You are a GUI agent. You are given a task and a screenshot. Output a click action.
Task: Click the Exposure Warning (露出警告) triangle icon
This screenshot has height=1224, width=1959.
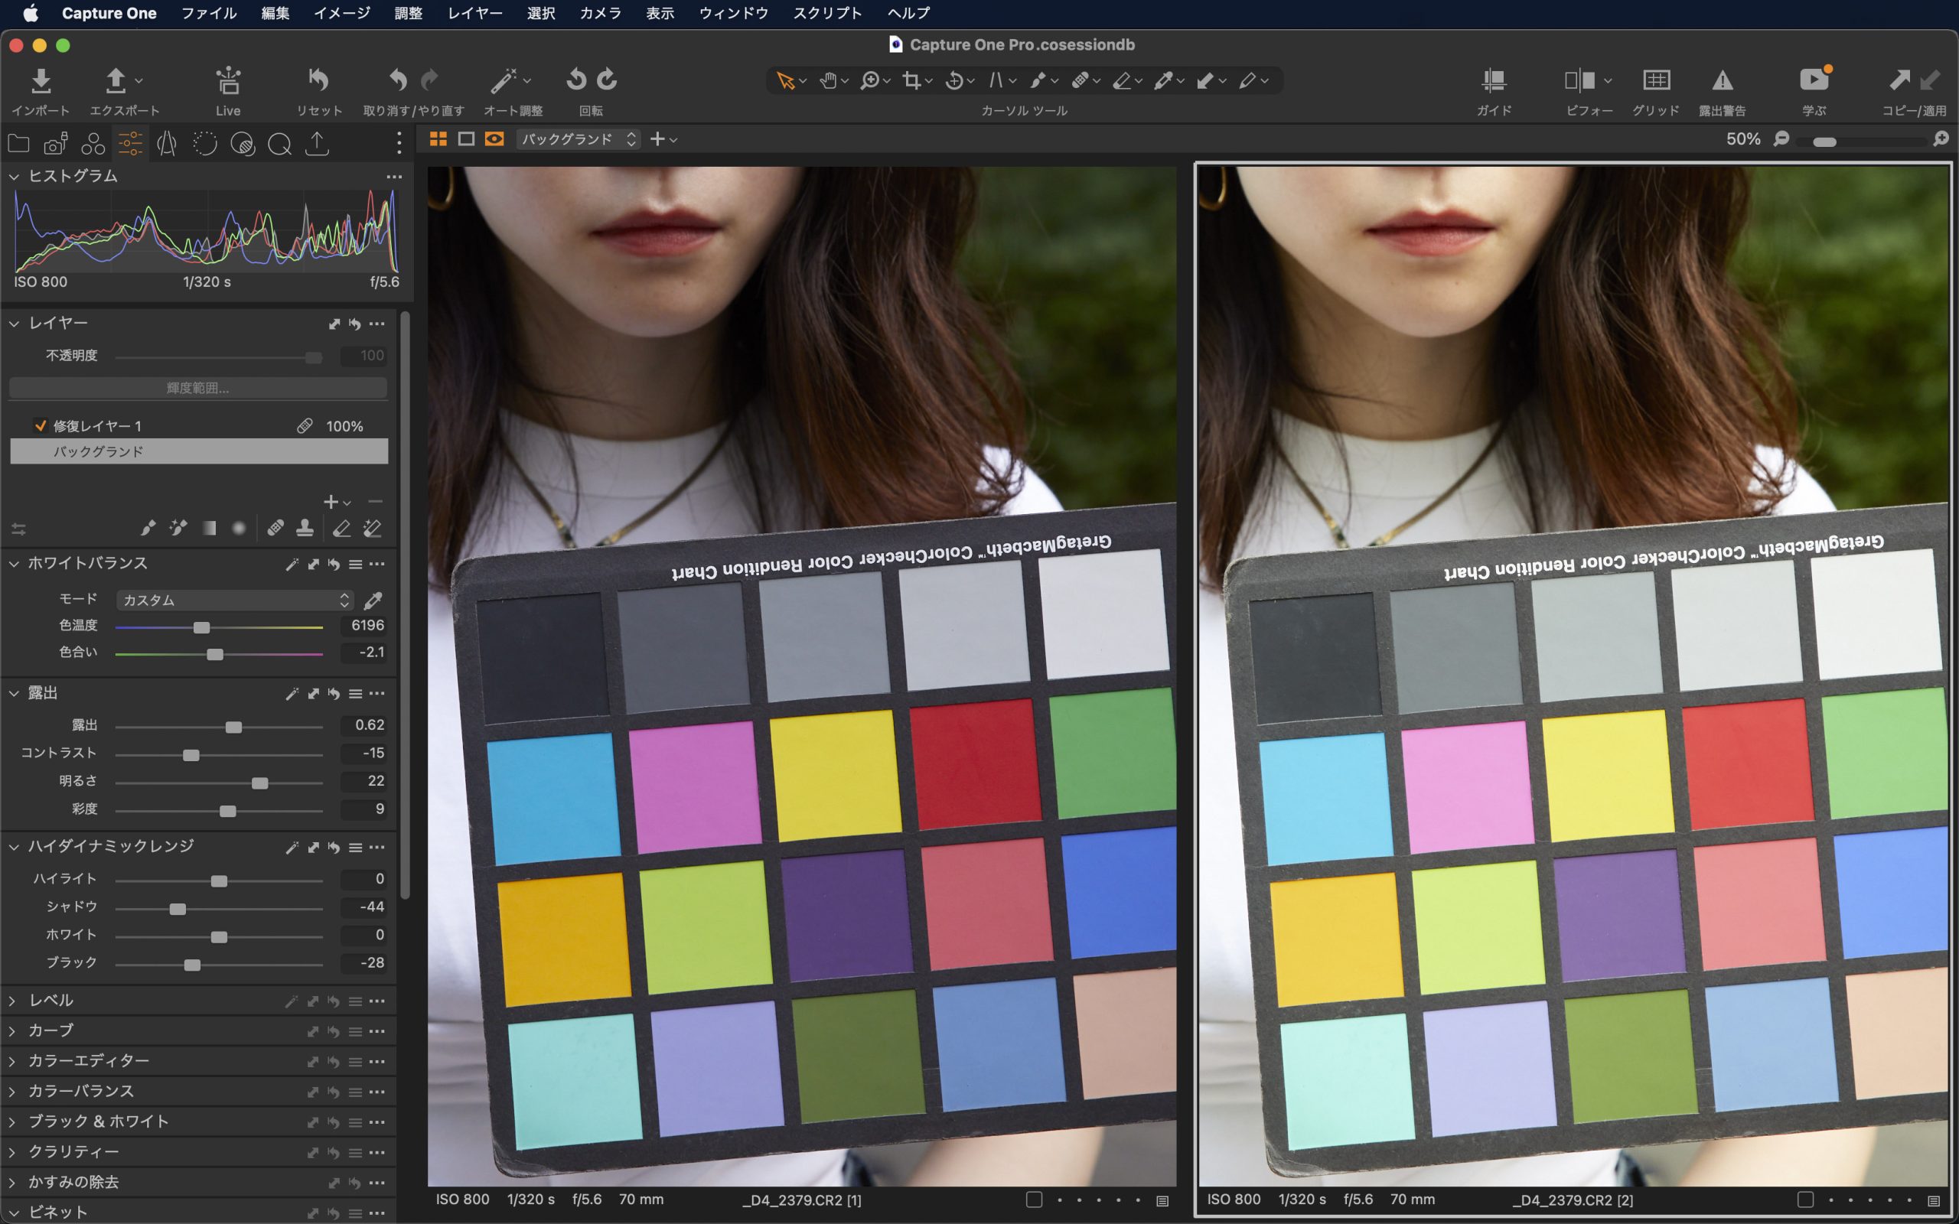point(1722,80)
